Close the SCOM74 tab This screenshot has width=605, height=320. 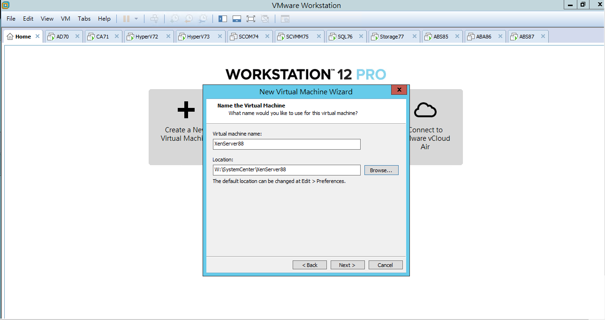[x=267, y=36]
